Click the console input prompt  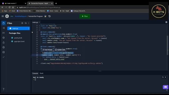(x=35, y=79)
